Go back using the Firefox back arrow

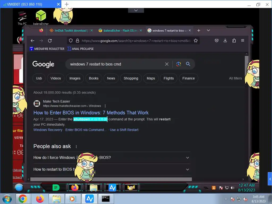click(x=32, y=41)
